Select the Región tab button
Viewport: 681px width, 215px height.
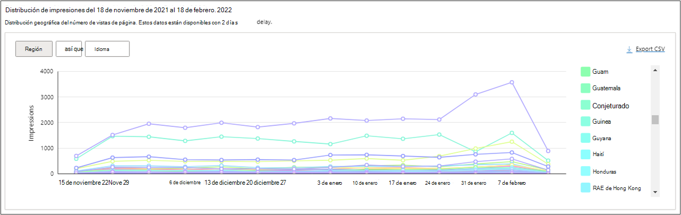point(34,49)
